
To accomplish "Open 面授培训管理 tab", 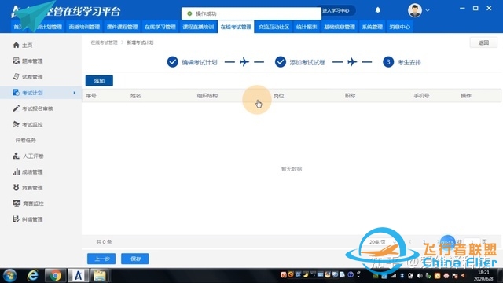I will pos(84,27).
